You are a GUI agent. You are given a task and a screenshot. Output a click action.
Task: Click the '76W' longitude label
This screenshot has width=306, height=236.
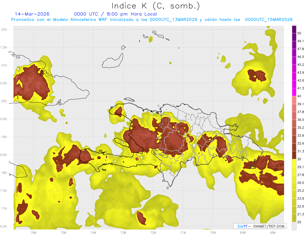[x=33, y=232]
